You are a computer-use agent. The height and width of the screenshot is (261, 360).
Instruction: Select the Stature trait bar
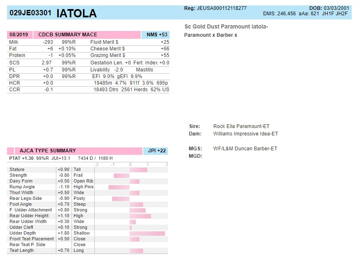tap(138, 170)
